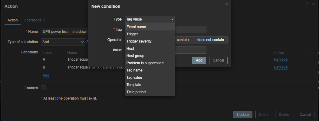Image resolution: width=319 pixels, height=121 pixels.
Task: Click the Update button
Action: tap(243, 115)
